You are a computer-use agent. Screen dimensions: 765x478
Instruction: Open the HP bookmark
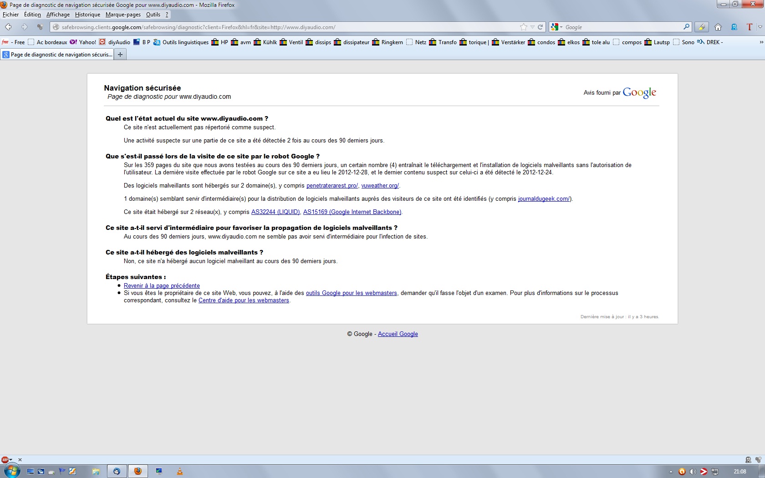pos(220,42)
